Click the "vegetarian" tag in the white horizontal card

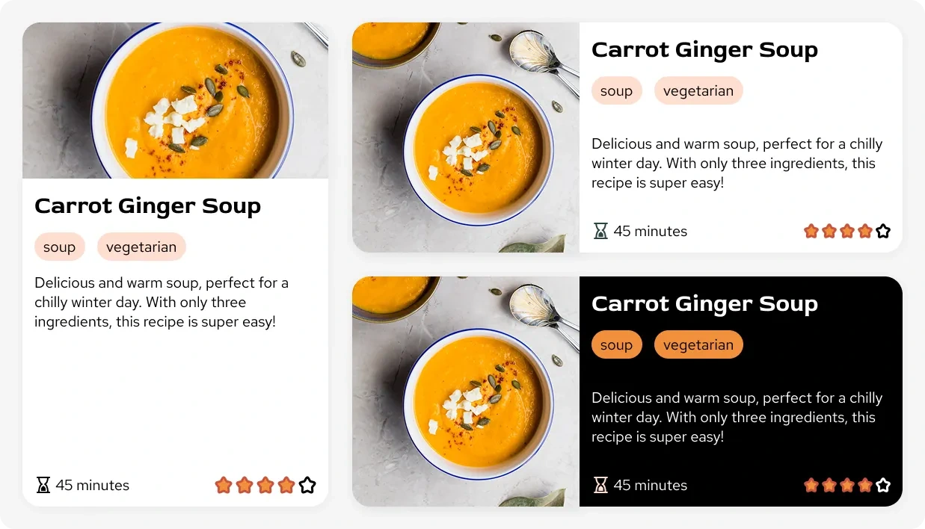pyautogui.click(x=698, y=90)
